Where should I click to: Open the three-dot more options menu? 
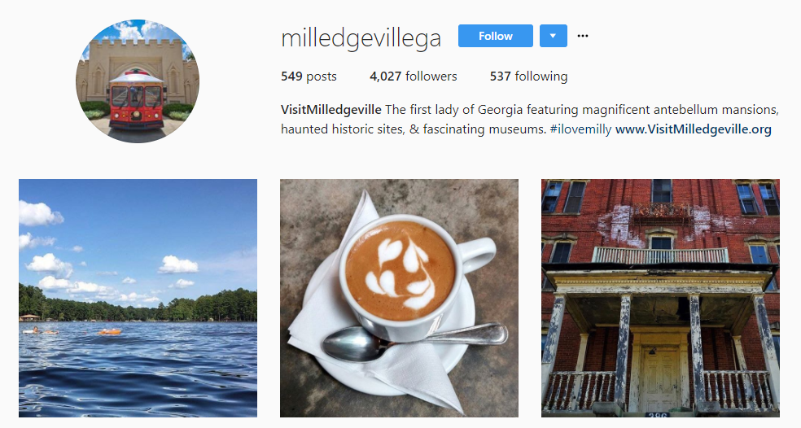(x=582, y=36)
